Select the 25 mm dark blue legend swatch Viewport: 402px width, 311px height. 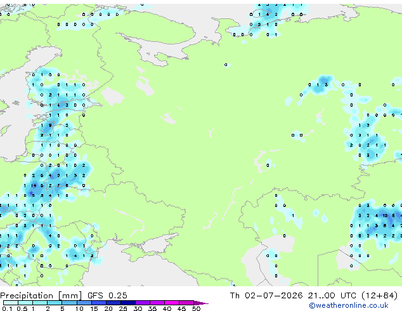click(128, 303)
